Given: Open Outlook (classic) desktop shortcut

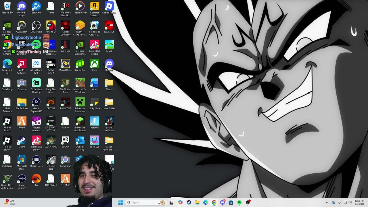Looking at the screenshot, I should click(80, 143).
